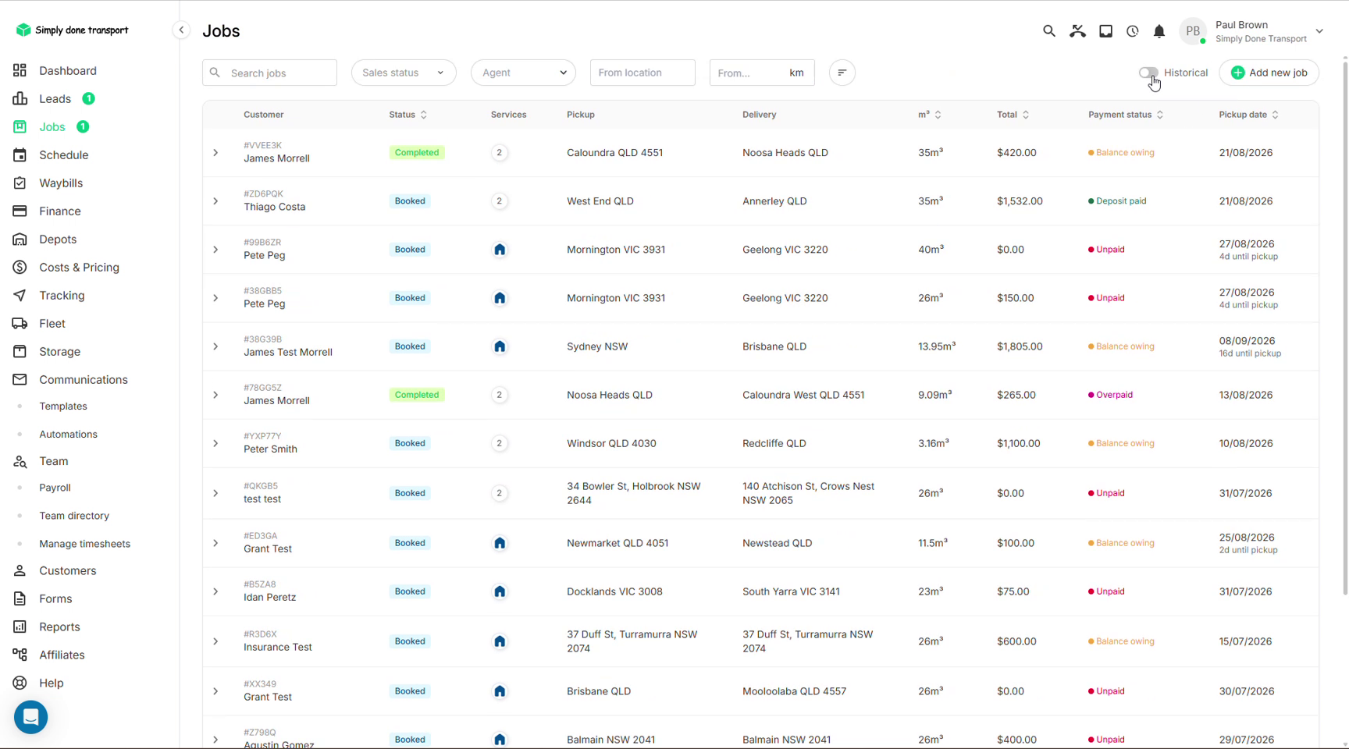Click the Waybills sidebar icon
Screen dimensions: 1349x749
(20, 183)
